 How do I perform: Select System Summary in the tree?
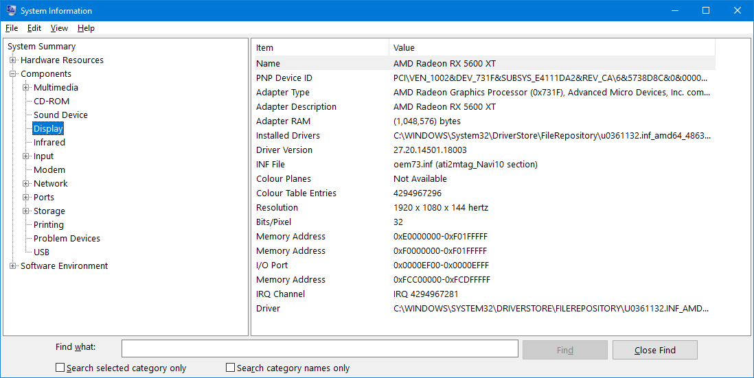point(41,46)
